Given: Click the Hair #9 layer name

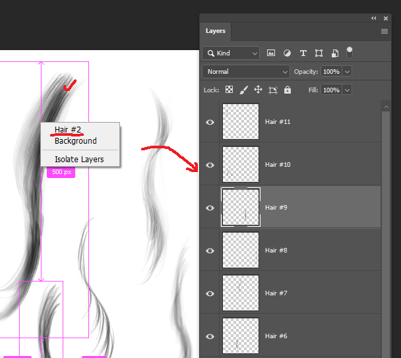Looking at the screenshot, I should (276, 208).
